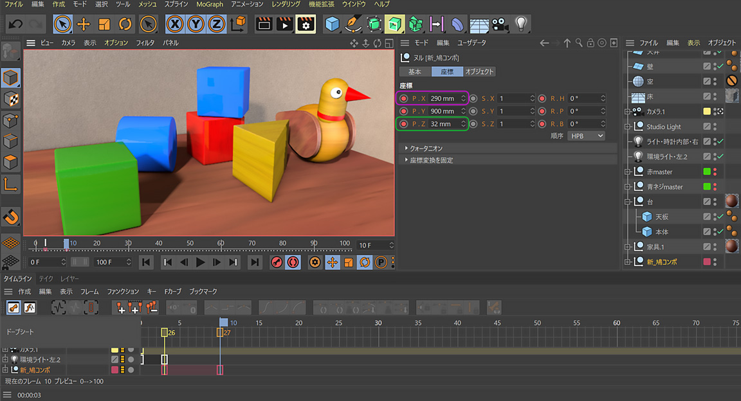The width and height of the screenshot is (741, 401).
Task: Click the camera object icon in toolbar
Action: (x=499, y=24)
